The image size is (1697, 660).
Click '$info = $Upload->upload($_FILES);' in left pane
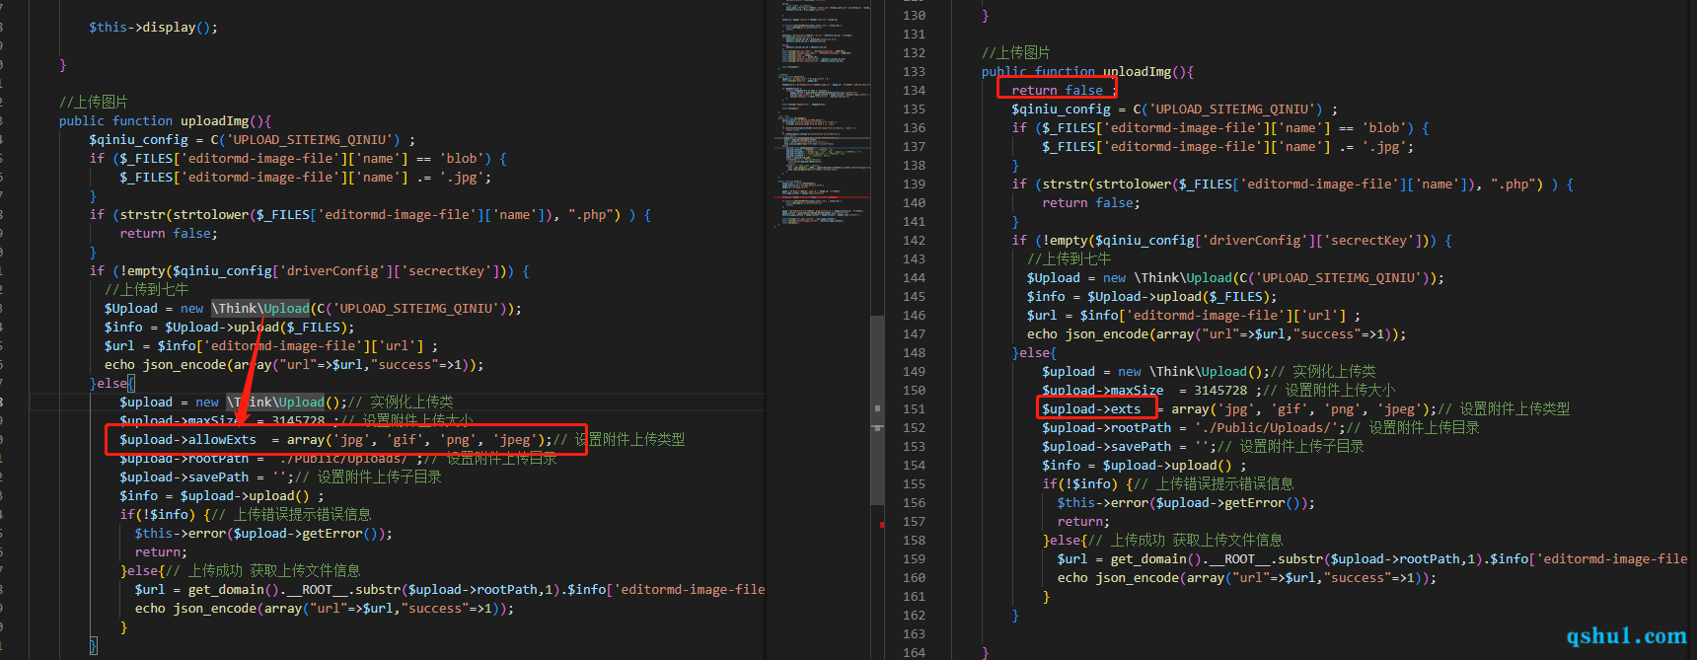pos(229,327)
